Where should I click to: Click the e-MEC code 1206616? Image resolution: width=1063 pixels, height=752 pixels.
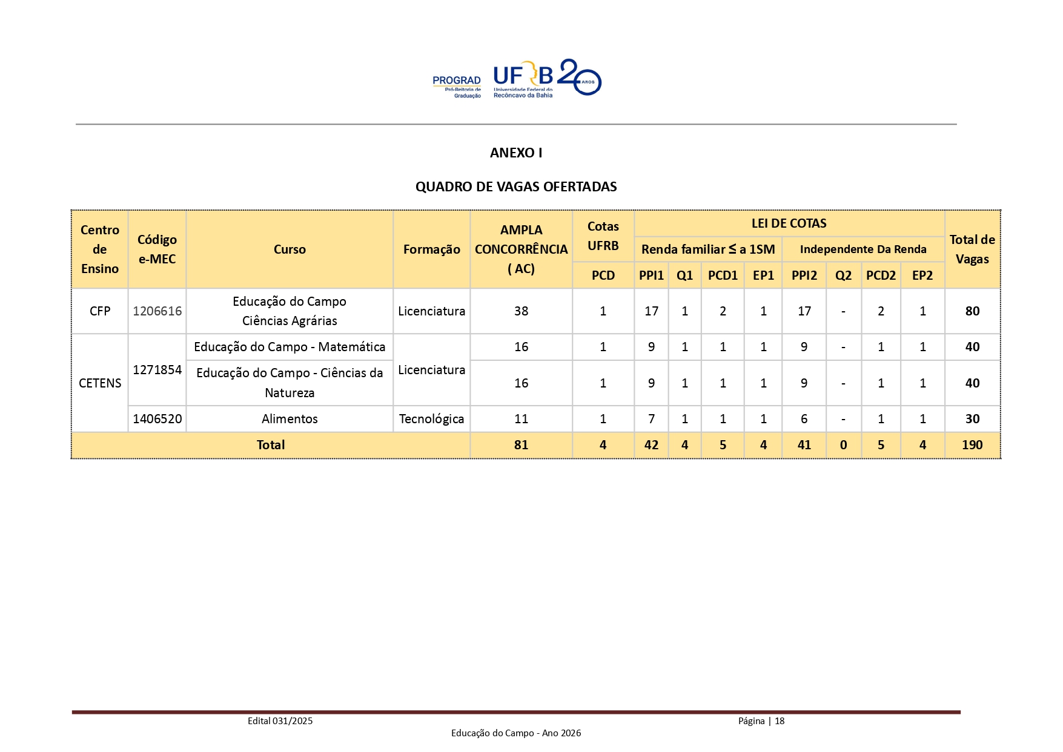[x=157, y=311]
